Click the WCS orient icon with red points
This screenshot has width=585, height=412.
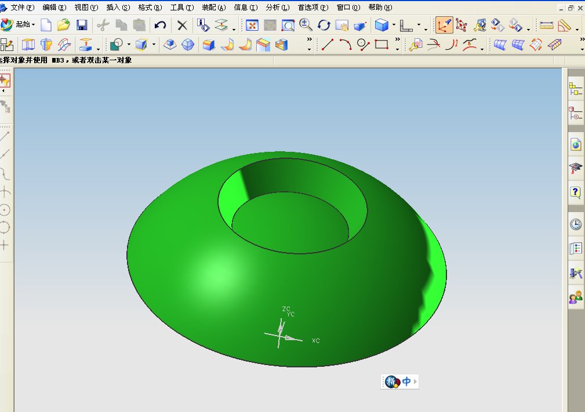pyautogui.click(x=462, y=25)
